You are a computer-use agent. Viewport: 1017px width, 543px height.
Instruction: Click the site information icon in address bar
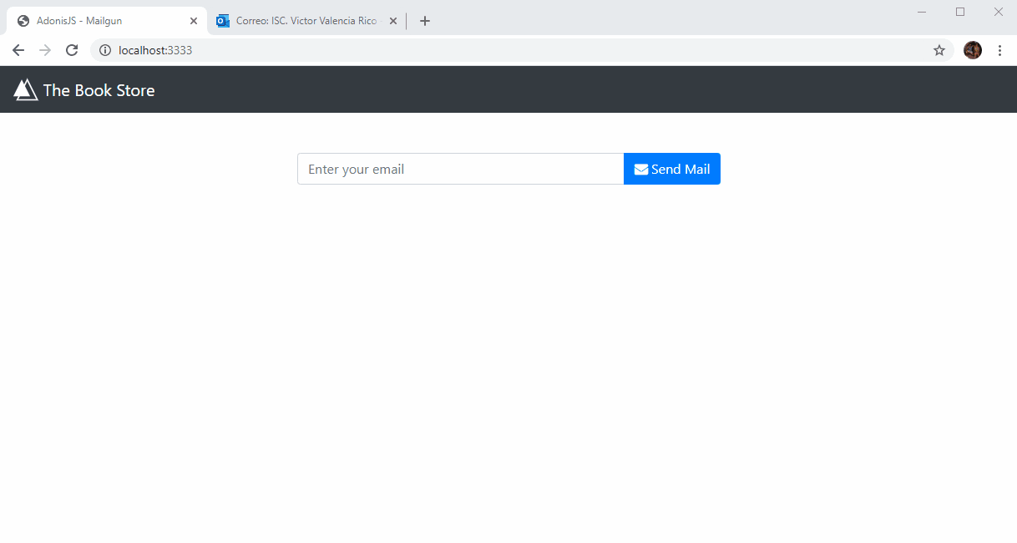pos(105,50)
